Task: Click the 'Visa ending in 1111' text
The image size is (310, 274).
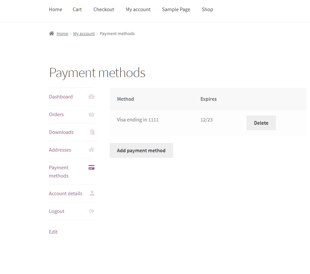Action: click(x=137, y=120)
